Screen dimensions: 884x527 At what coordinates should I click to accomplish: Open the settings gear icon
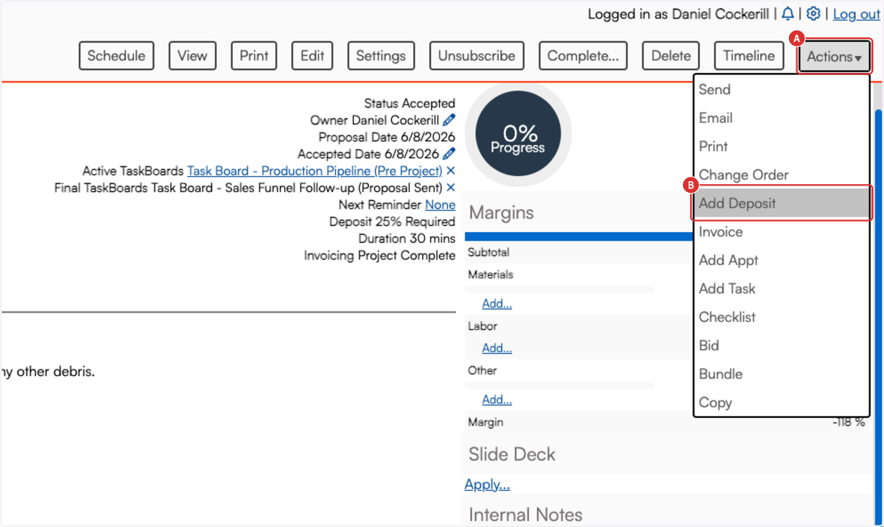pyautogui.click(x=813, y=14)
